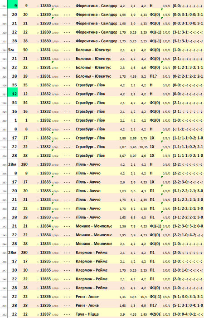Click the odds cell 2,07
The height and width of the screenshot is (318, 204).
[x=122, y=147]
